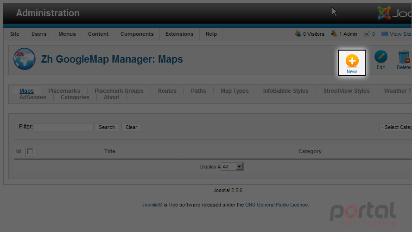Click the Search button
This screenshot has height=232, width=412.
pos(107,127)
